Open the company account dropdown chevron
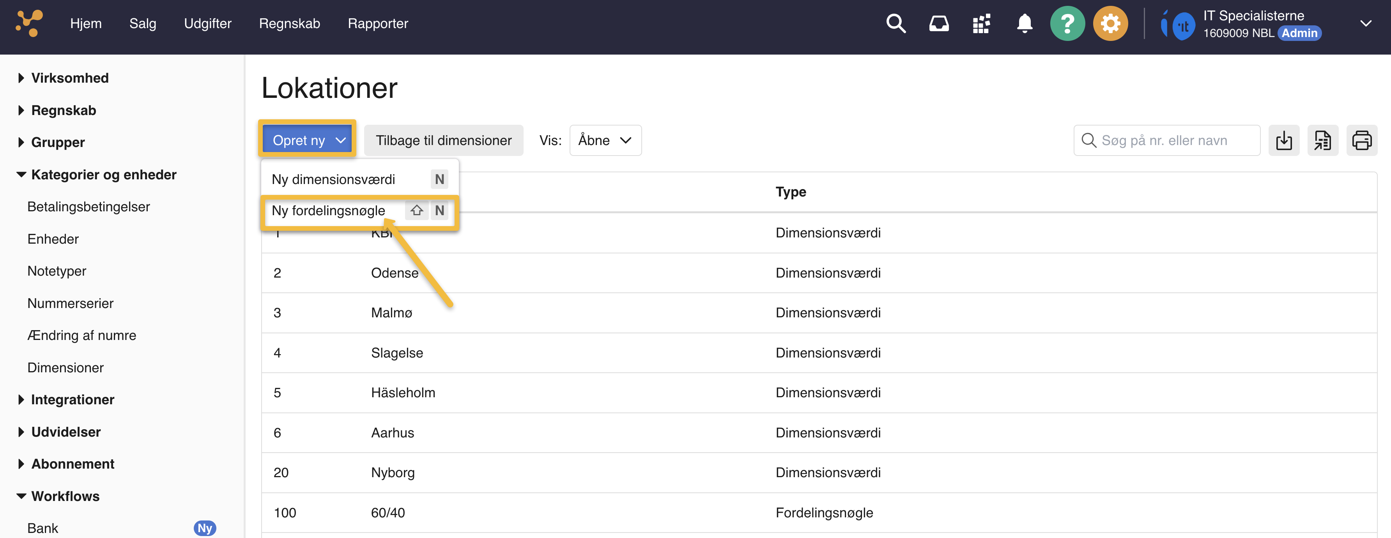 (x=1365, y=24)
